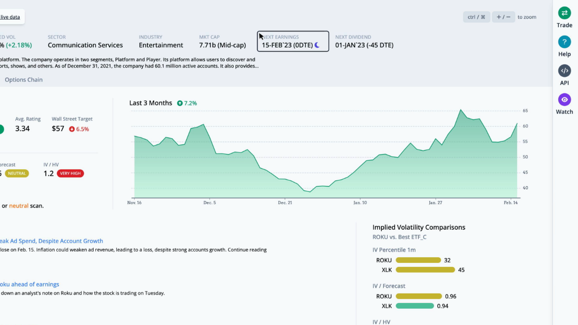Click the NEUTRAL forecast badge
Screen dimensions: 578x325
[x=16, y=174]
